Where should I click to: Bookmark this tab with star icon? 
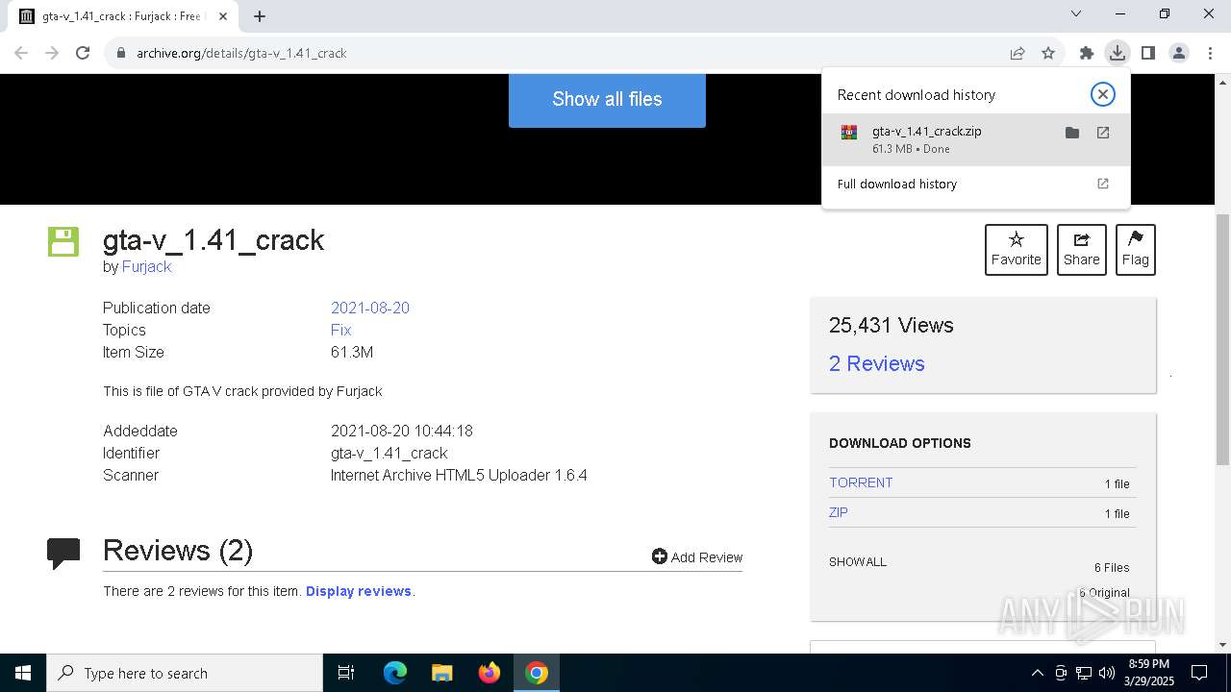pyautogui.click(x=1048, y=53)
